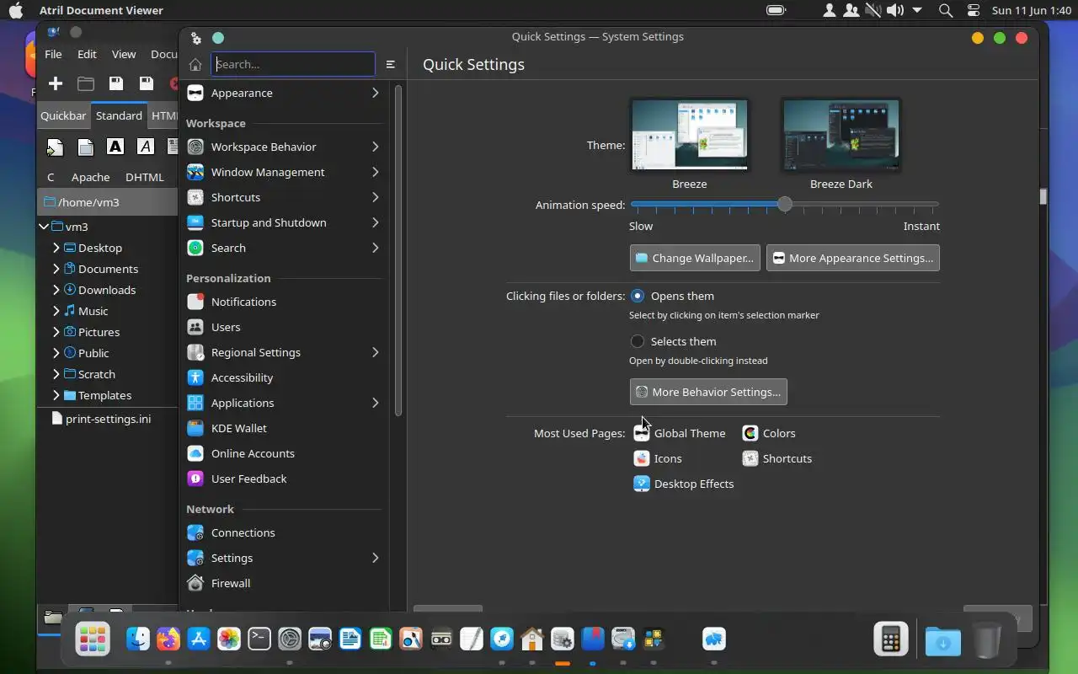Click the magnifier search icon in the top menu bar

point(946,11)
